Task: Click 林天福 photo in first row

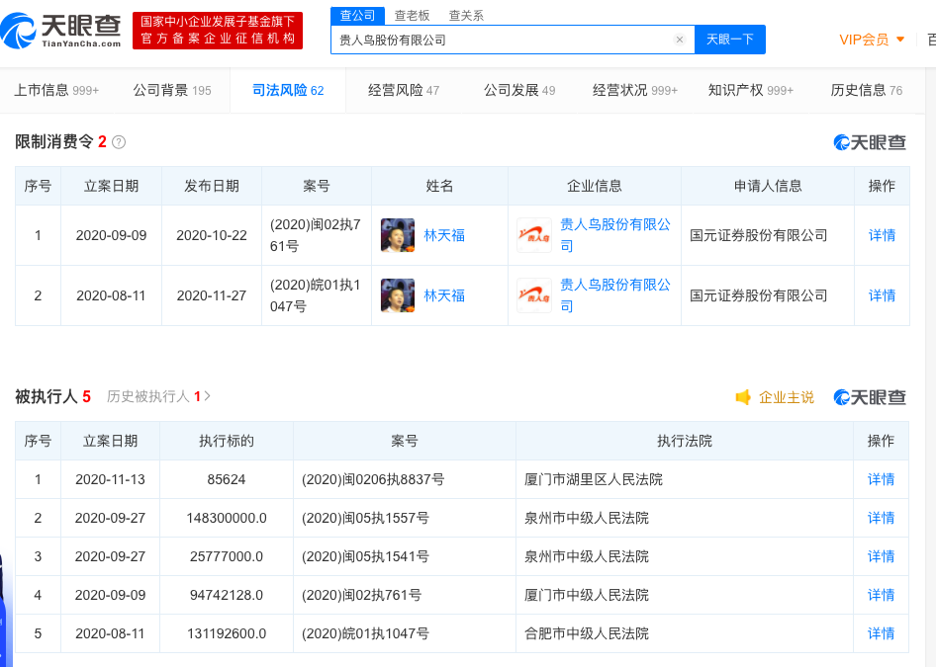Action: [398, 235]
